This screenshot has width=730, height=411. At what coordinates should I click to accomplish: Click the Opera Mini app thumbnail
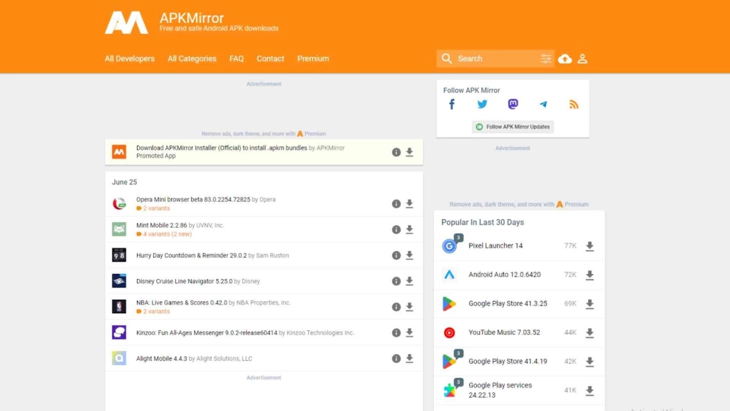(x=119, y=203)
